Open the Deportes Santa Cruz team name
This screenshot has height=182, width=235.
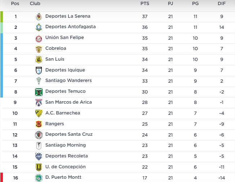(69, 134)
